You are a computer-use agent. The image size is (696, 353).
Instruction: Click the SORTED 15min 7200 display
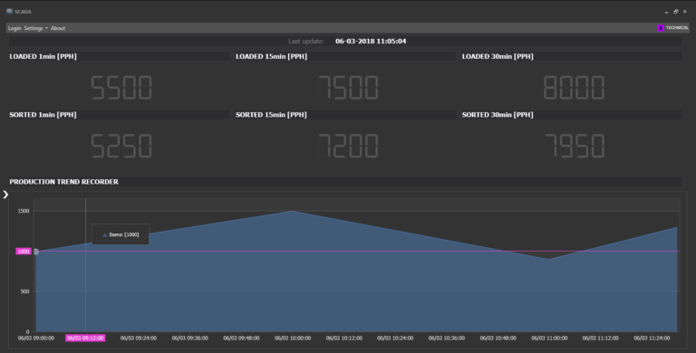tap(348, 146)
